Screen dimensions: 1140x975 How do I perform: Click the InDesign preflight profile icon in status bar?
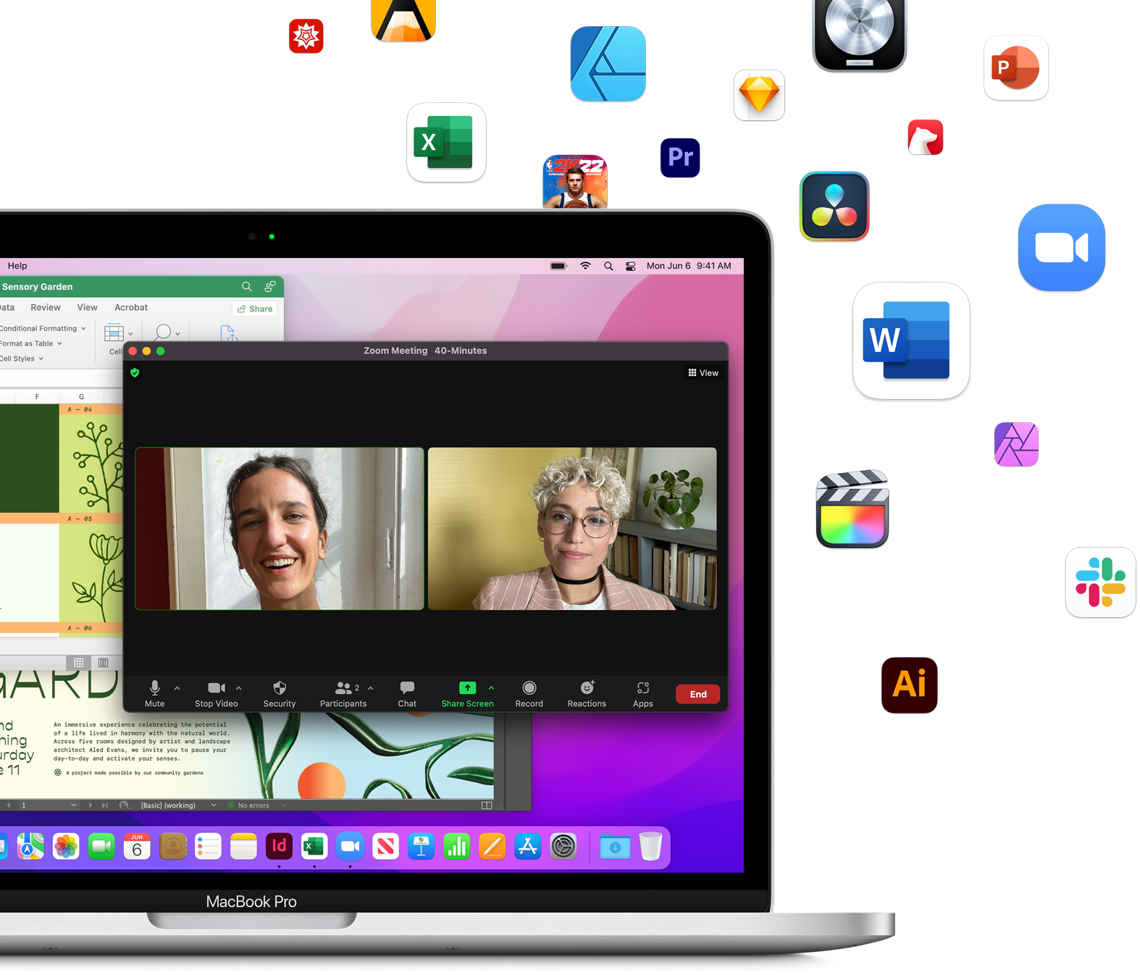click(124, 805)
